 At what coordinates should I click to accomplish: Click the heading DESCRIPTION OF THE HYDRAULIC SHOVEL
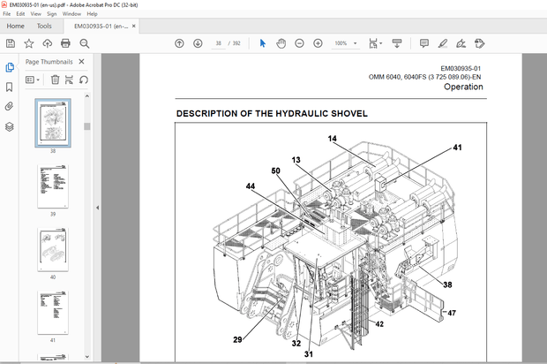click(272, 114)
